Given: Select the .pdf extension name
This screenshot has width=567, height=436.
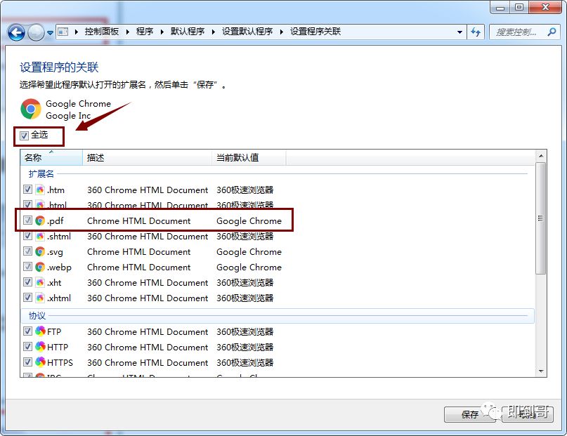Looking at the screenshot, I should [56, 221].
